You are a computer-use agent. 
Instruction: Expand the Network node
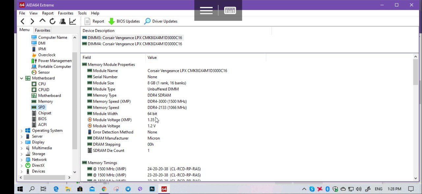[x=22, y=160]
